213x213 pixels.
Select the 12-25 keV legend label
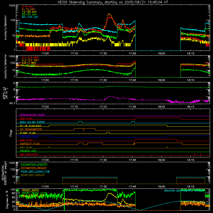click(29, 12)
